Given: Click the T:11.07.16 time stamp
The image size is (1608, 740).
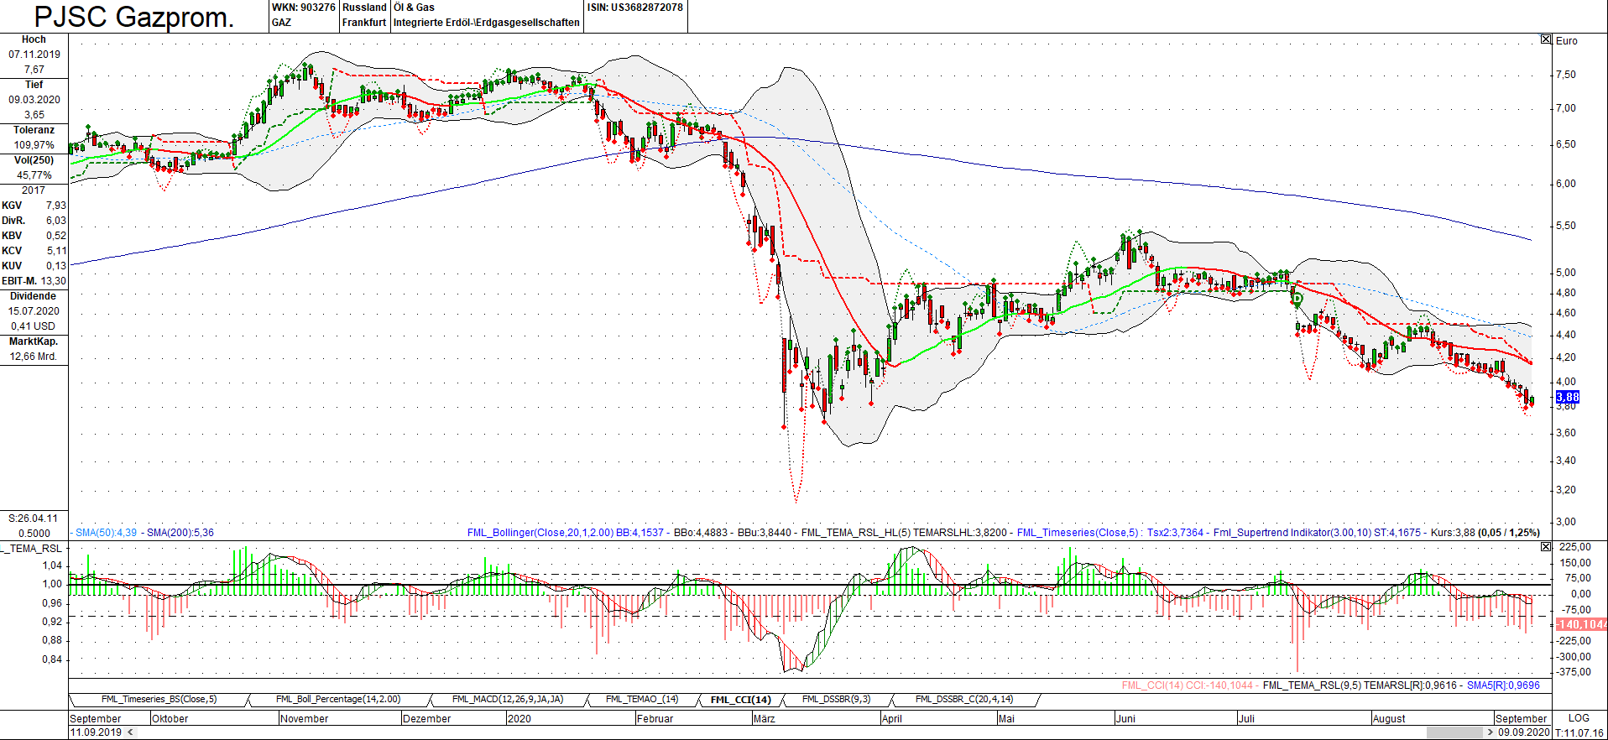Looking at the screenshot, I should pos(1579,733).
